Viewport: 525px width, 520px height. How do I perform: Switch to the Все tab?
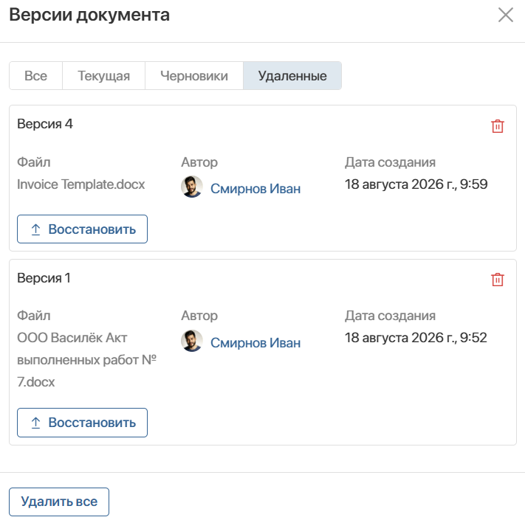(x=36, y=75)
